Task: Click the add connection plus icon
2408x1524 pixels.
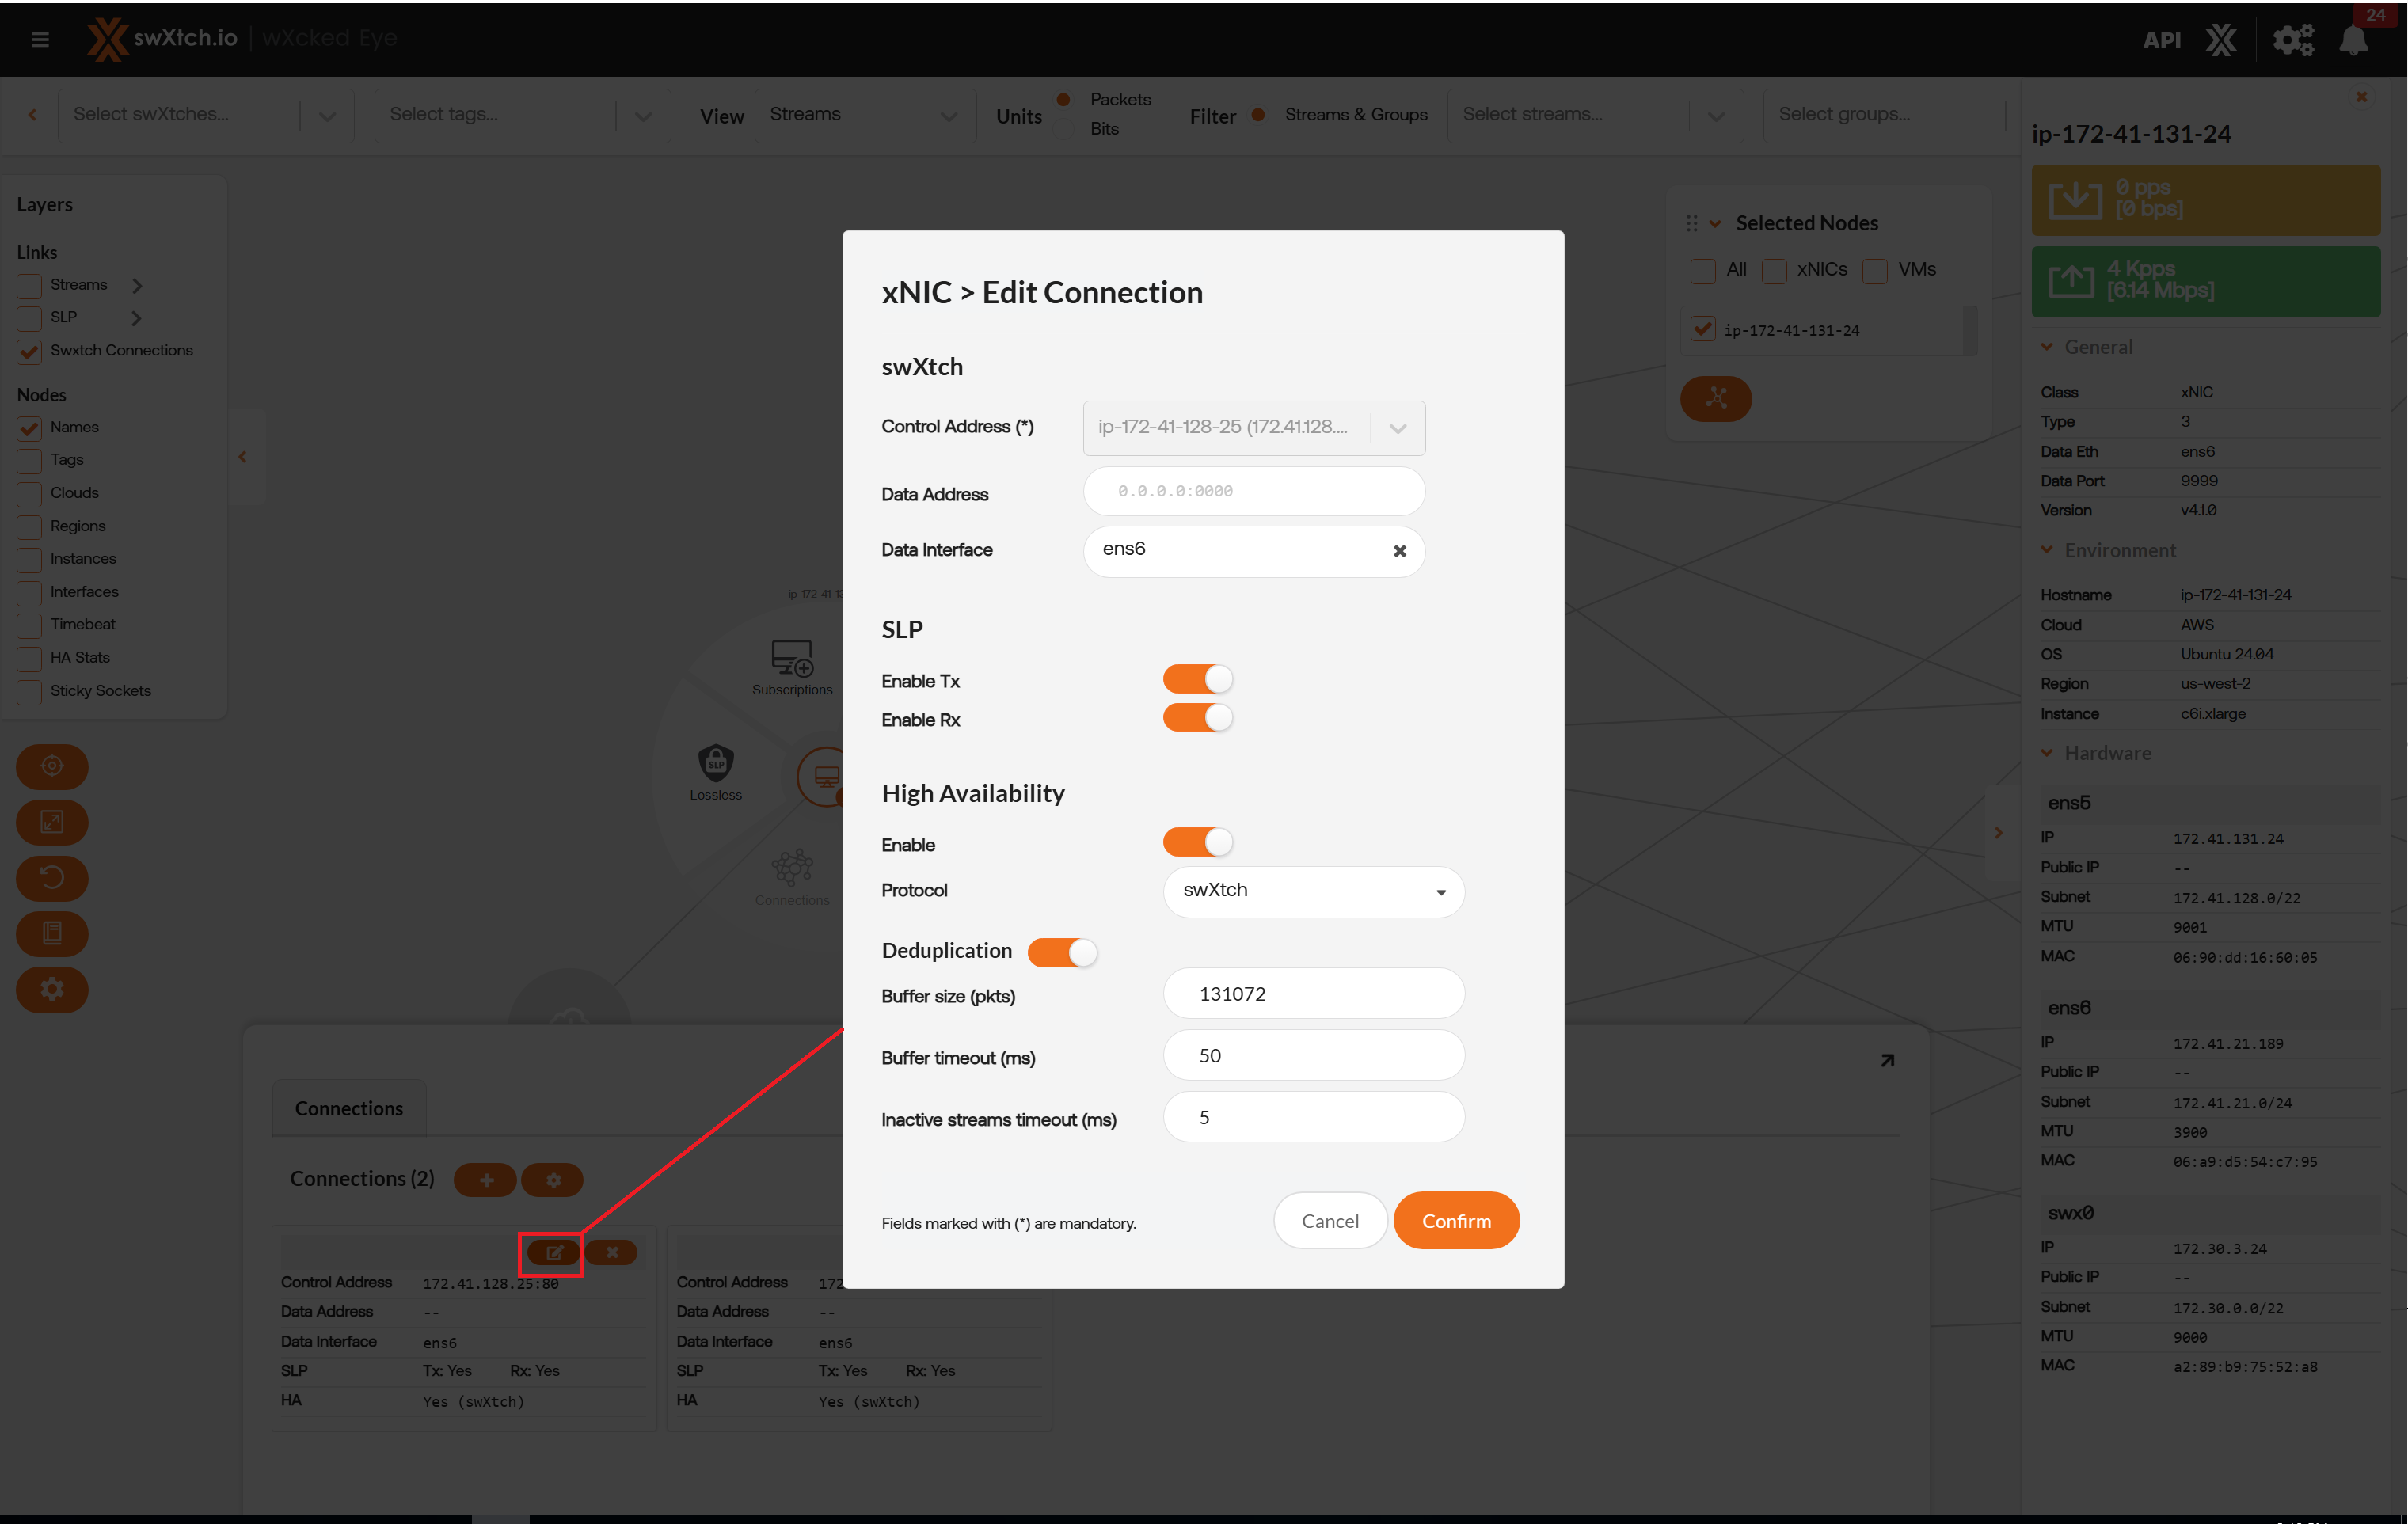Action: point(486,1180)
